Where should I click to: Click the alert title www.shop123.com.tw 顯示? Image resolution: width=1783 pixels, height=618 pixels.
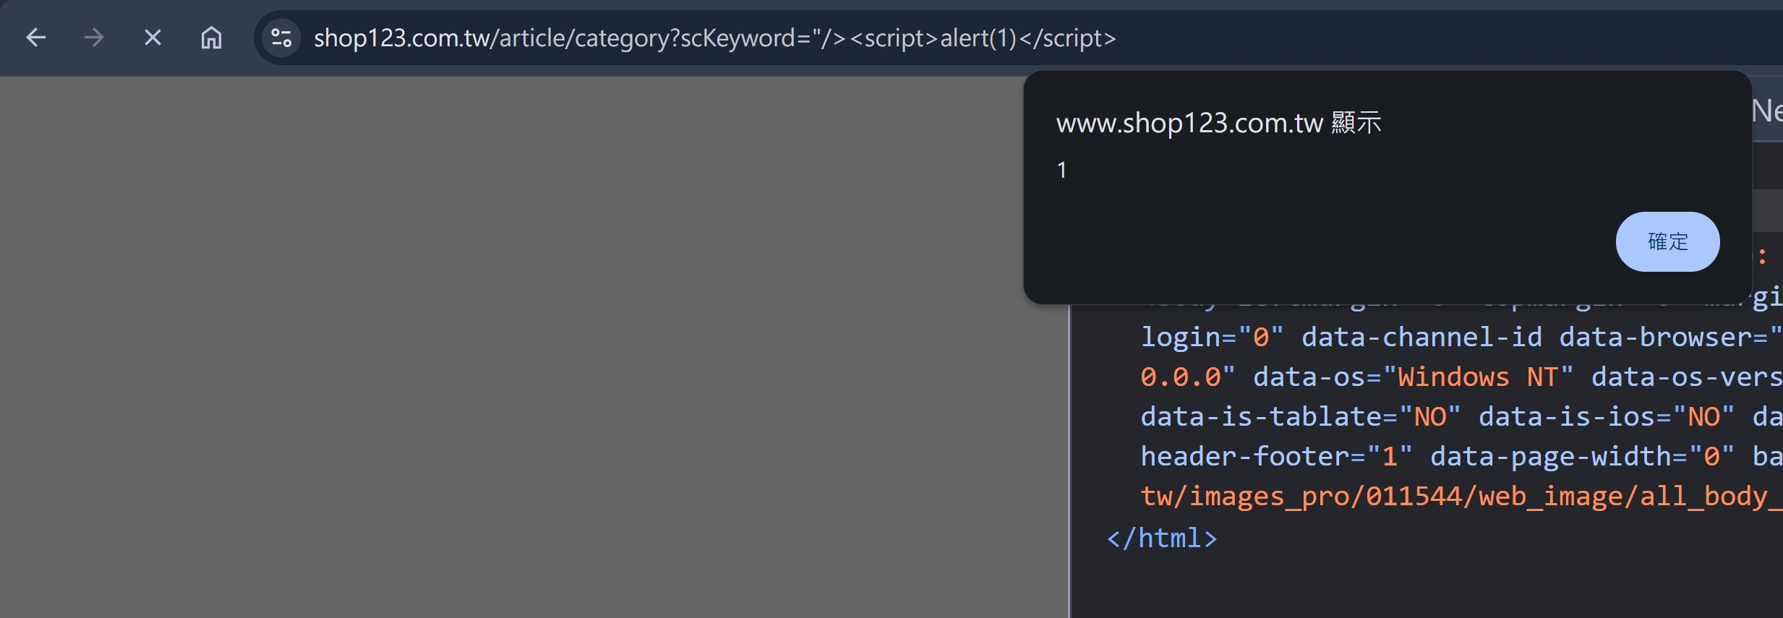(x=1219, y=123)
